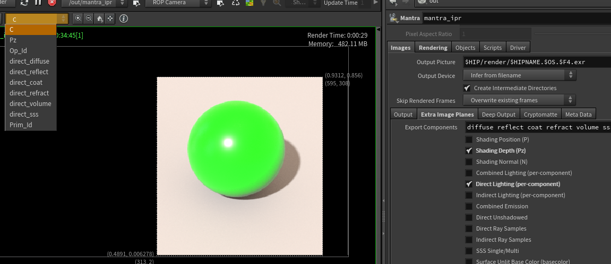The width and height of the screenshot is (611, 264).
Task: Choose Prim_Id in the image plane list
Action: (x=21, y=125)
